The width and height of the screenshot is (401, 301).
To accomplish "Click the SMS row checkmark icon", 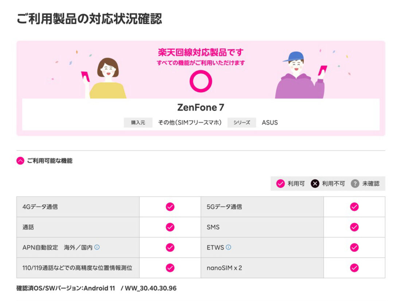I will pos(354,227).
